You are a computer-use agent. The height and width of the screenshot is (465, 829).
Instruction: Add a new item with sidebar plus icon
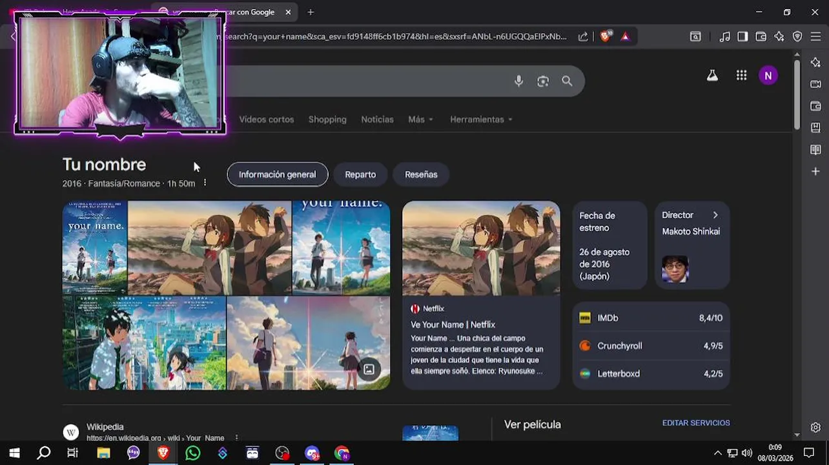point(815,171)
